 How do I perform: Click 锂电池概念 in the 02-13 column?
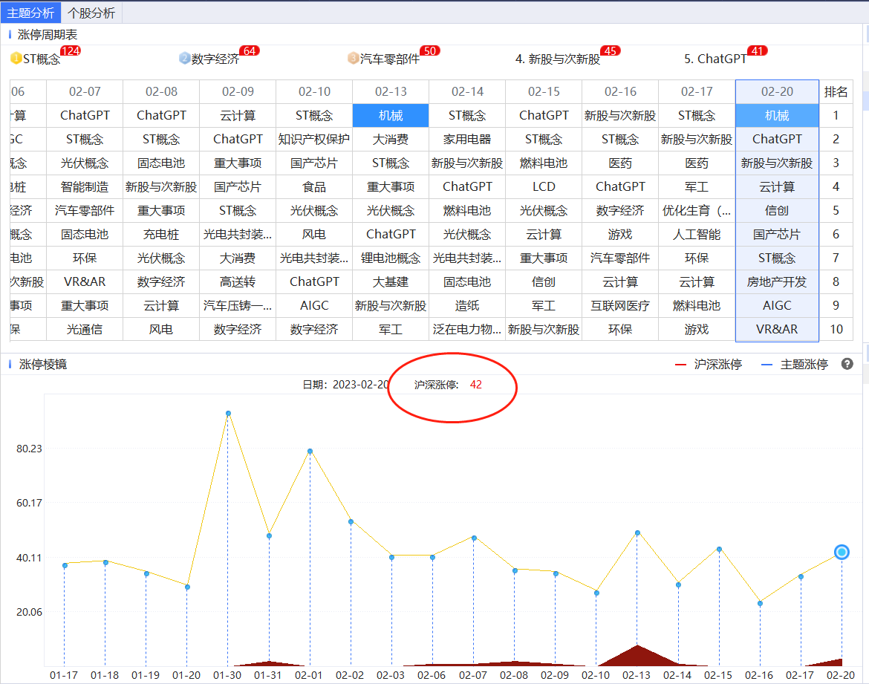point(391,258)
